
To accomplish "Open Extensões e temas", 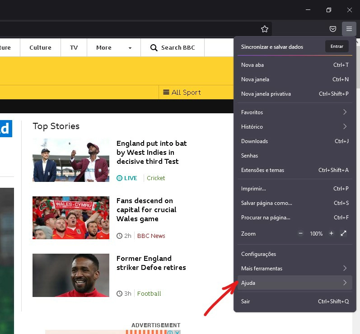I will point(295,170).
